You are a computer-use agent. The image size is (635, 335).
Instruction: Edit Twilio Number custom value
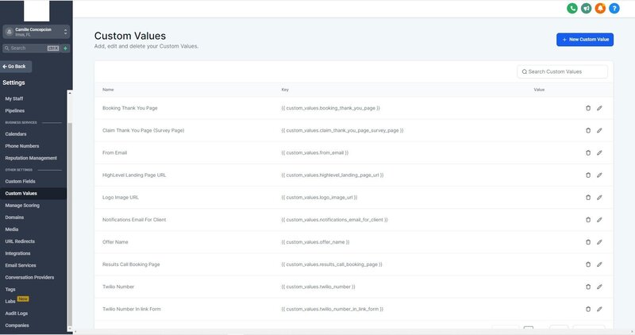[x=599, y=287]
